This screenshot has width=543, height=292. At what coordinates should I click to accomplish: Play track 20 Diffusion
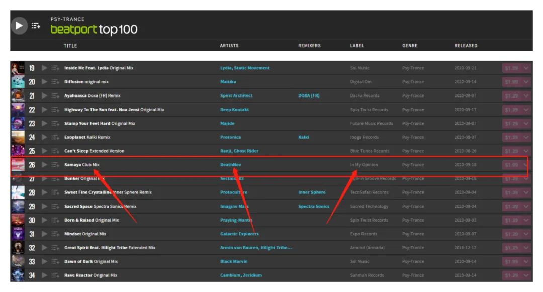tap(44, 82)
